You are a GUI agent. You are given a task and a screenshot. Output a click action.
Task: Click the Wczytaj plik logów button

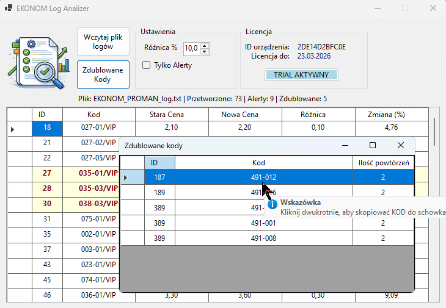pos(103,41)
